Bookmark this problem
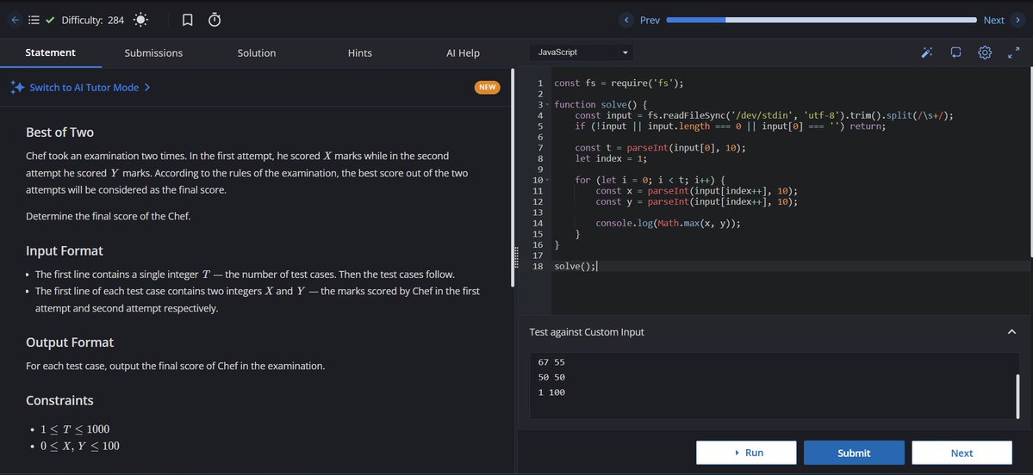Image resolution: width=1033 pixels, height=475 pixels. (187, 21)
